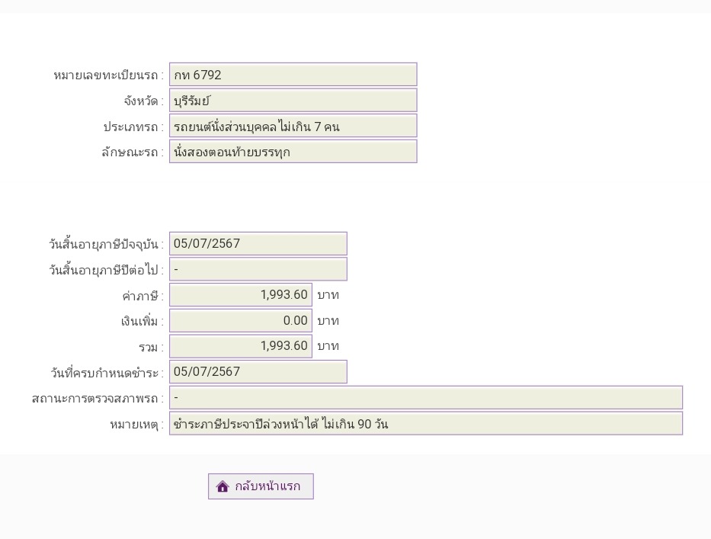Click the label วันสิ้นอายุภาษีปีต่อไป
The height and width of the screenshot is (539, 711).
(x=106, y=270)
